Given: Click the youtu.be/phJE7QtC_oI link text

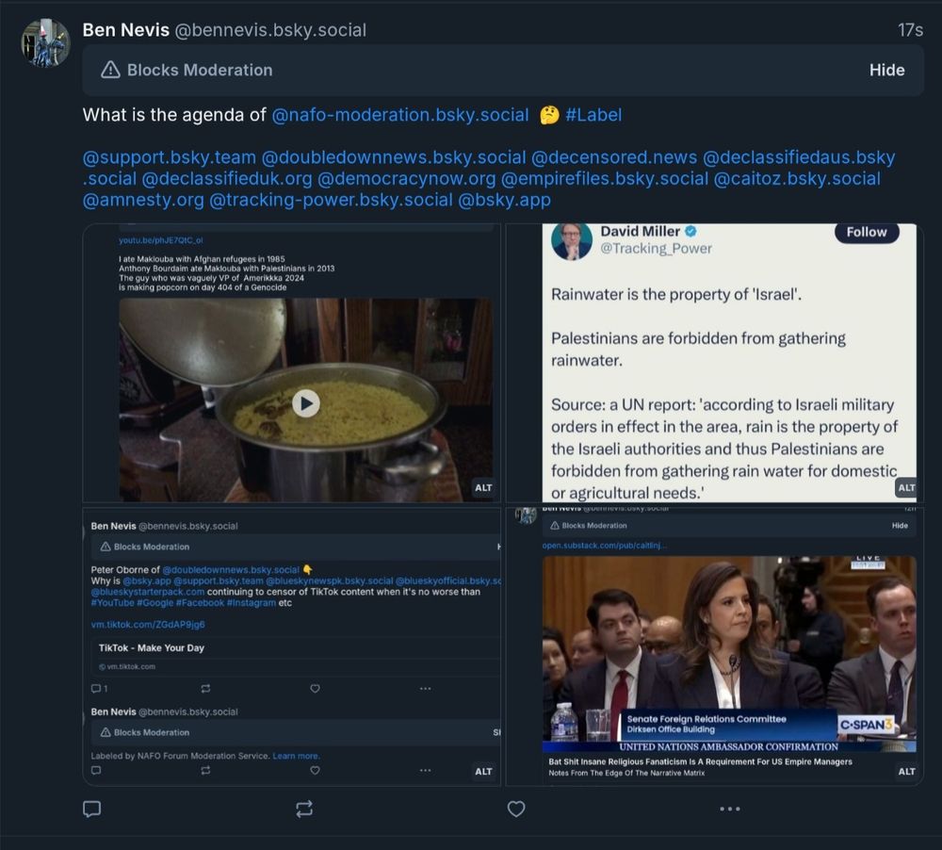Looking at the screenshot, I should (160, 240).
